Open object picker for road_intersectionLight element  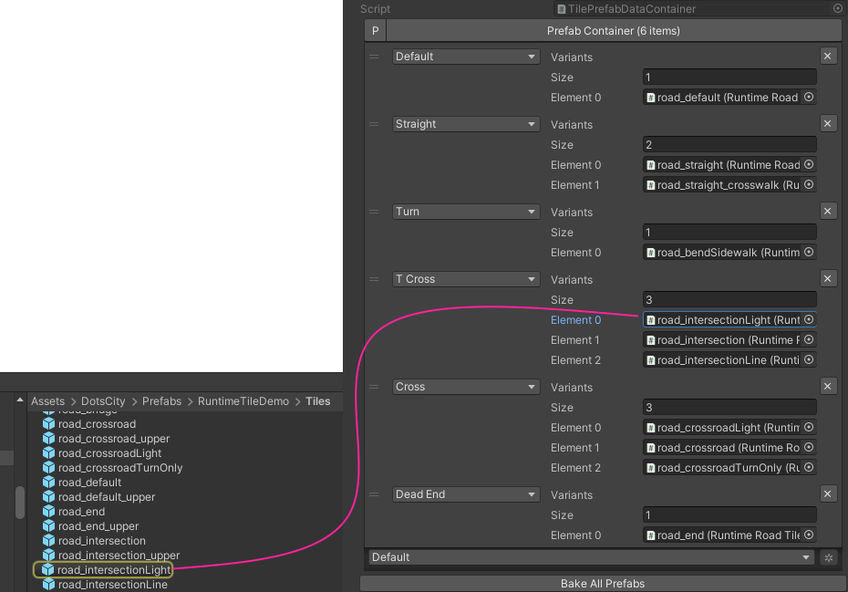809,320
